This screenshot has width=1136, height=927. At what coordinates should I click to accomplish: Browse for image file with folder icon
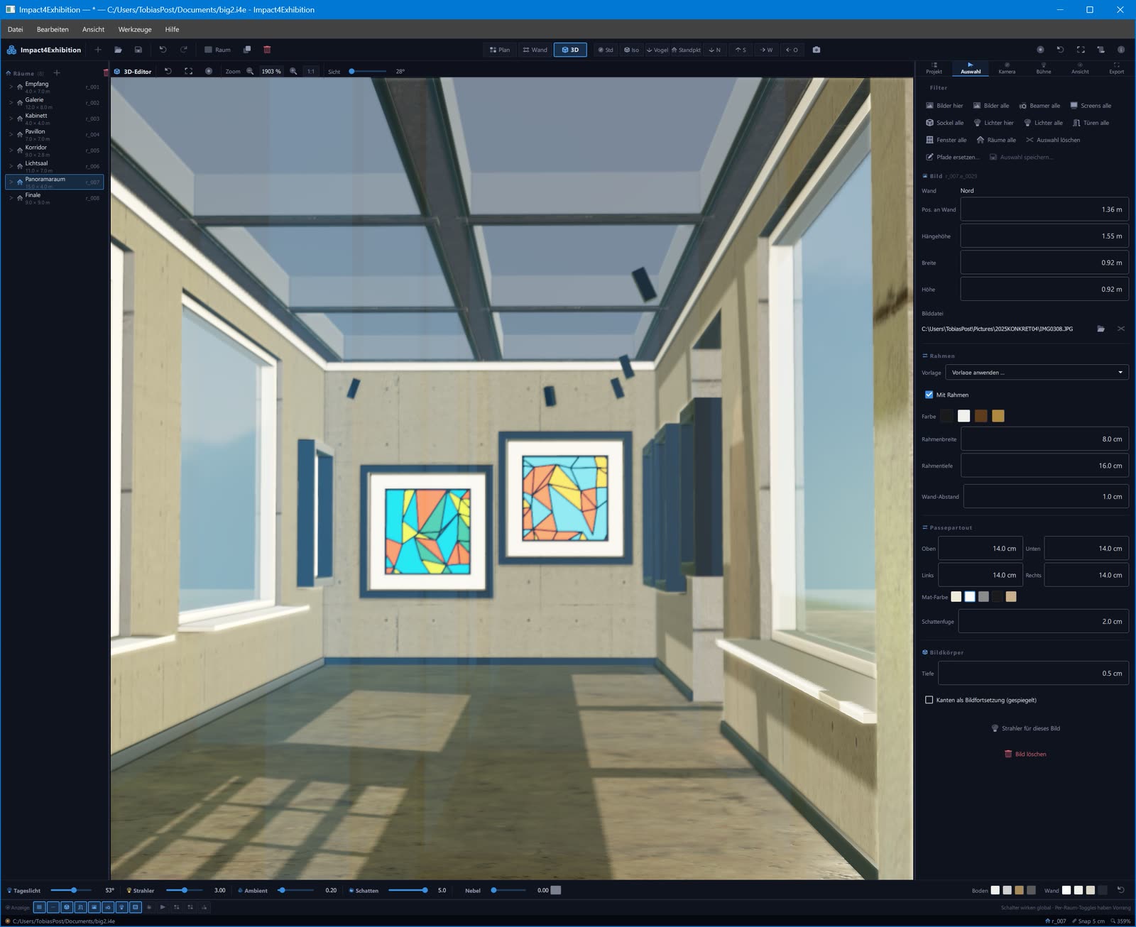tap(1100, 329)
